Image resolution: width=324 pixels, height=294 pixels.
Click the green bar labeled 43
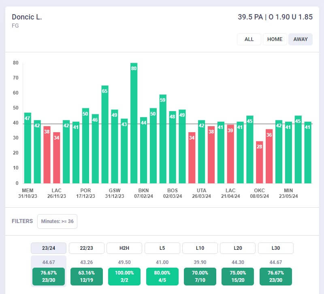pos(124,151)
